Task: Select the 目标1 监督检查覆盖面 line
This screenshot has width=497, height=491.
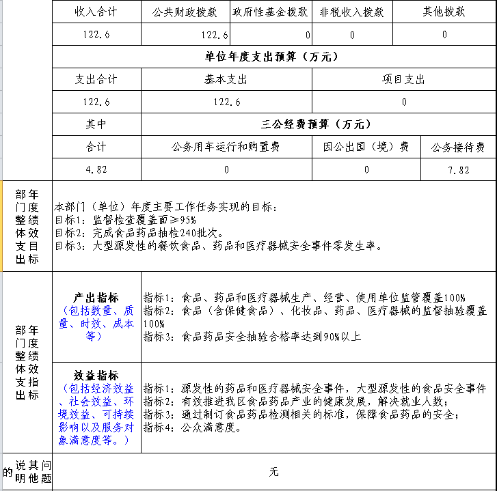Action: tap(126, 220)
